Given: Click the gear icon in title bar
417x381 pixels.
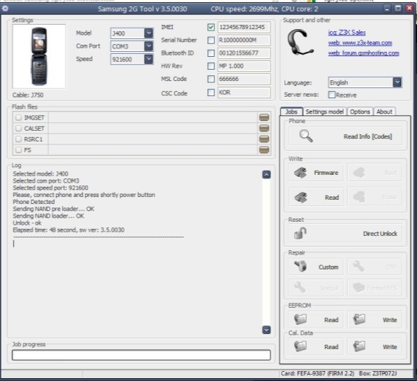Looking at the screenshot, I should [5, 9].
